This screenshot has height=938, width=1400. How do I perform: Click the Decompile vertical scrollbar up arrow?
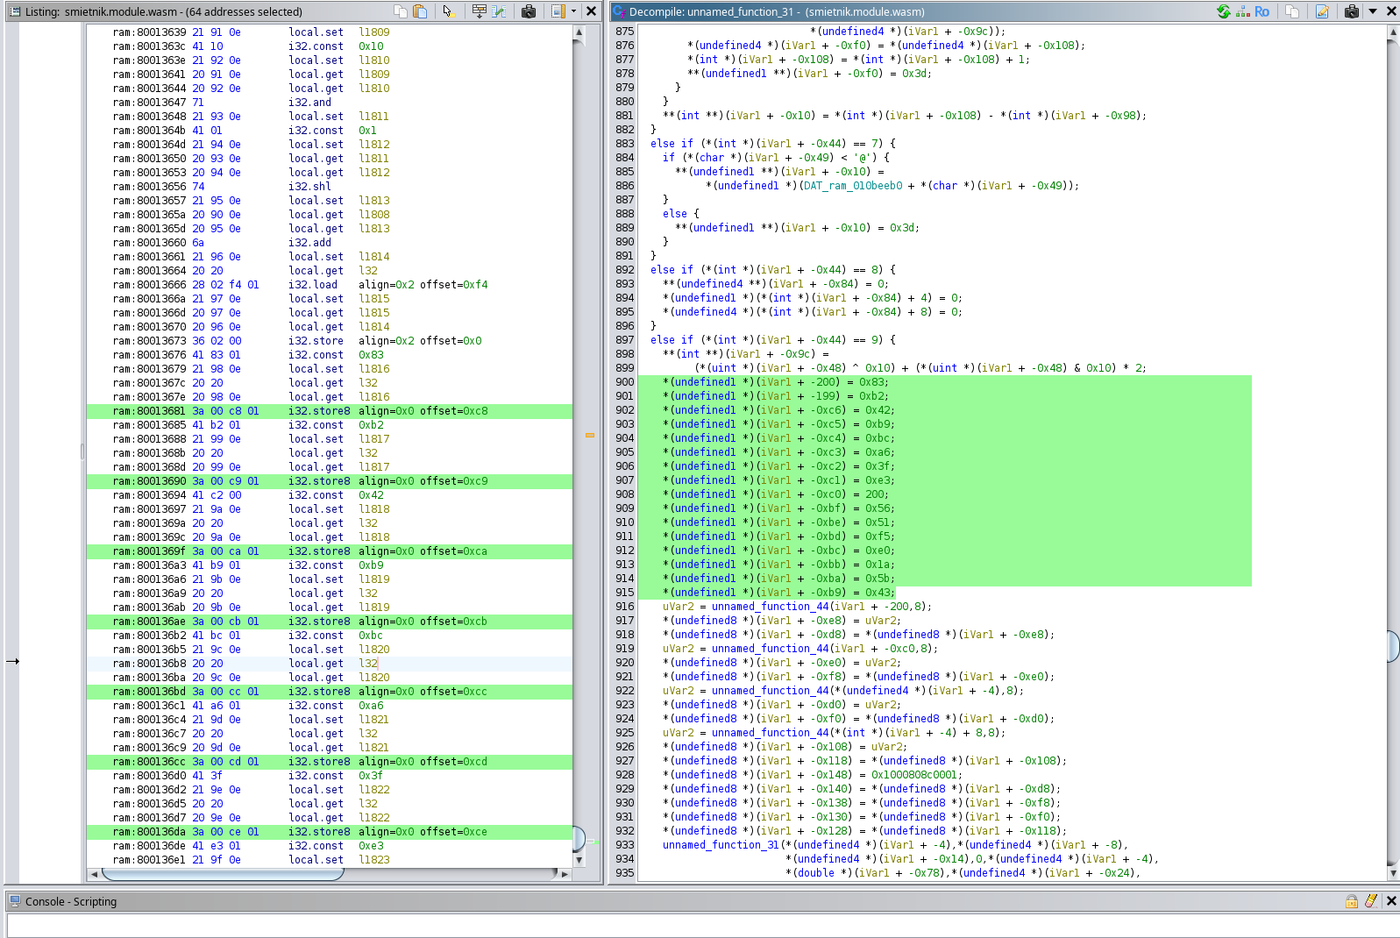[x=1394, y=32]
